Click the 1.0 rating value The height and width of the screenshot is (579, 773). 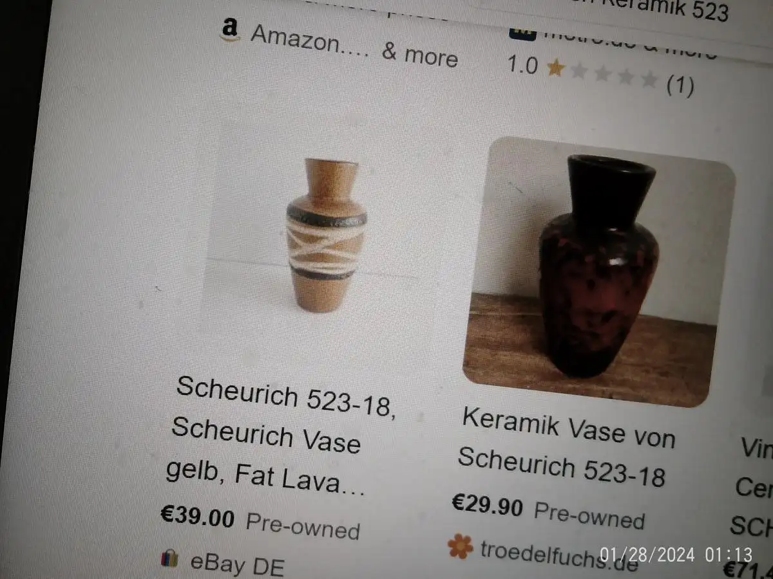(522, 65)
